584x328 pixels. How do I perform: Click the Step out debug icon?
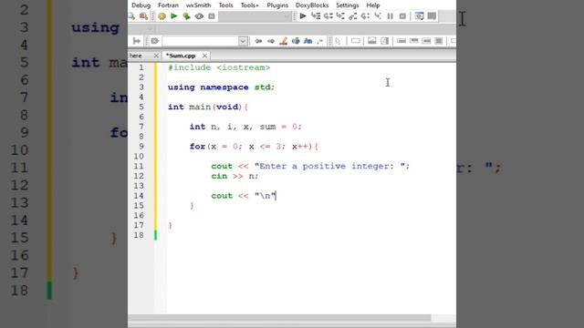[353, 16]
